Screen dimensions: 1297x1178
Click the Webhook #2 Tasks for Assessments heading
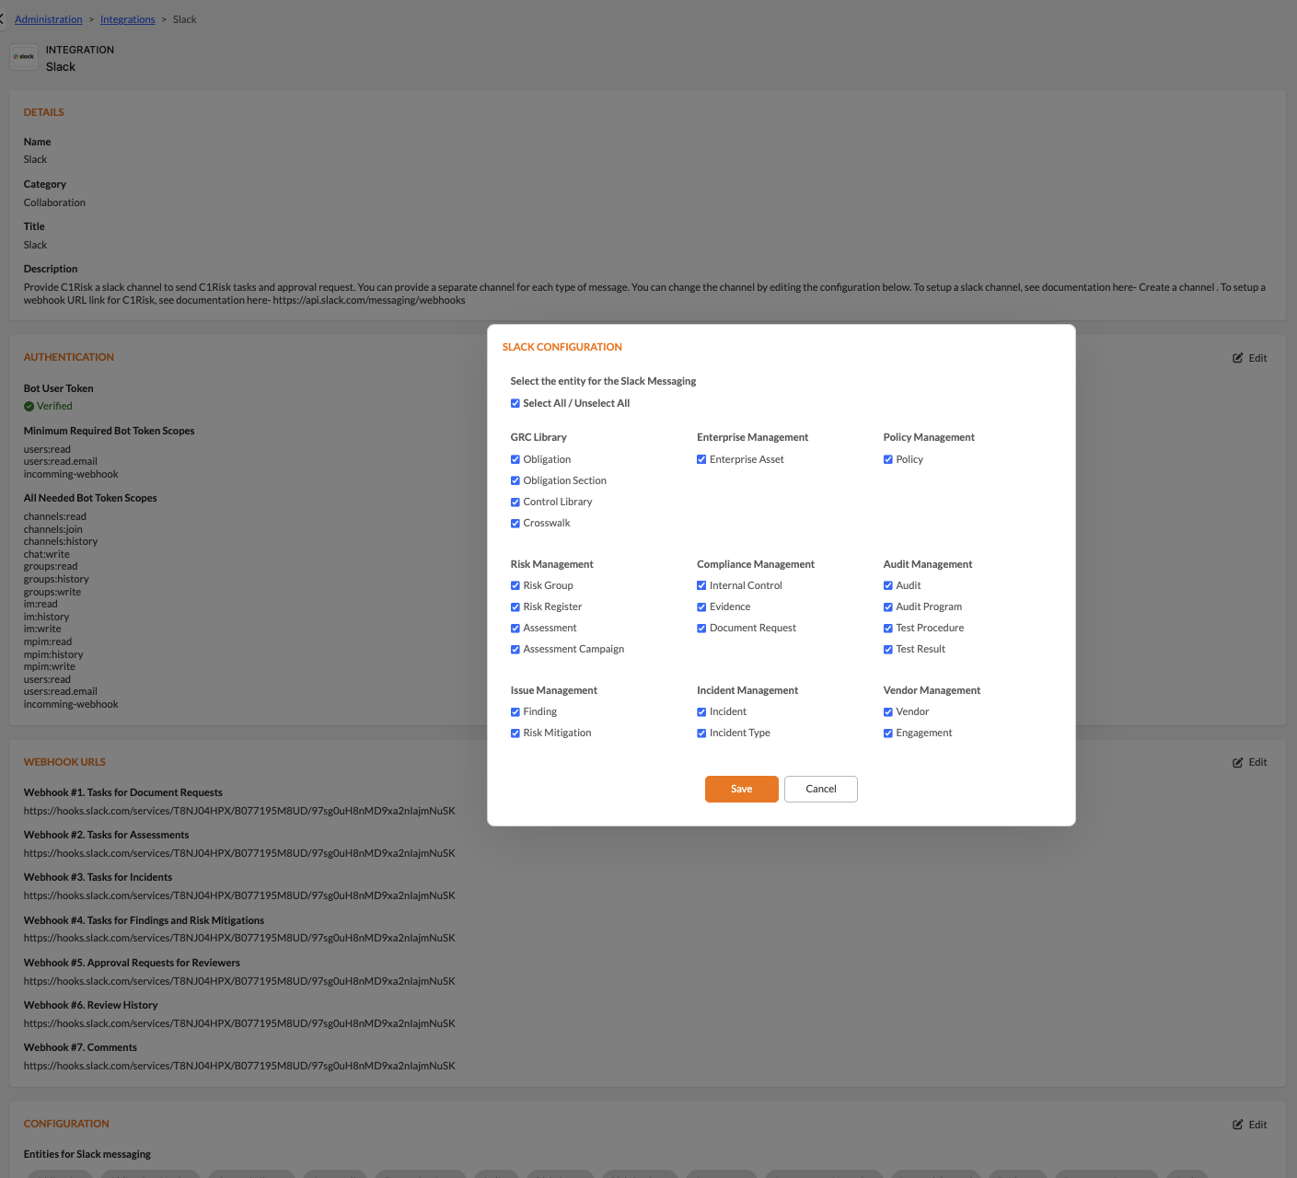107,835
